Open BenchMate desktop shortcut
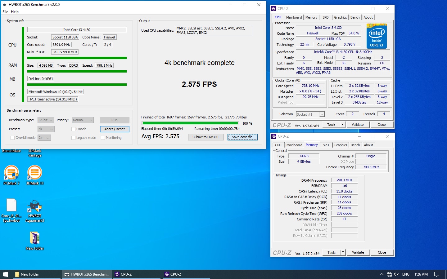Image resolution: width=447 pixels, height=279 pixels. (11, 151)
